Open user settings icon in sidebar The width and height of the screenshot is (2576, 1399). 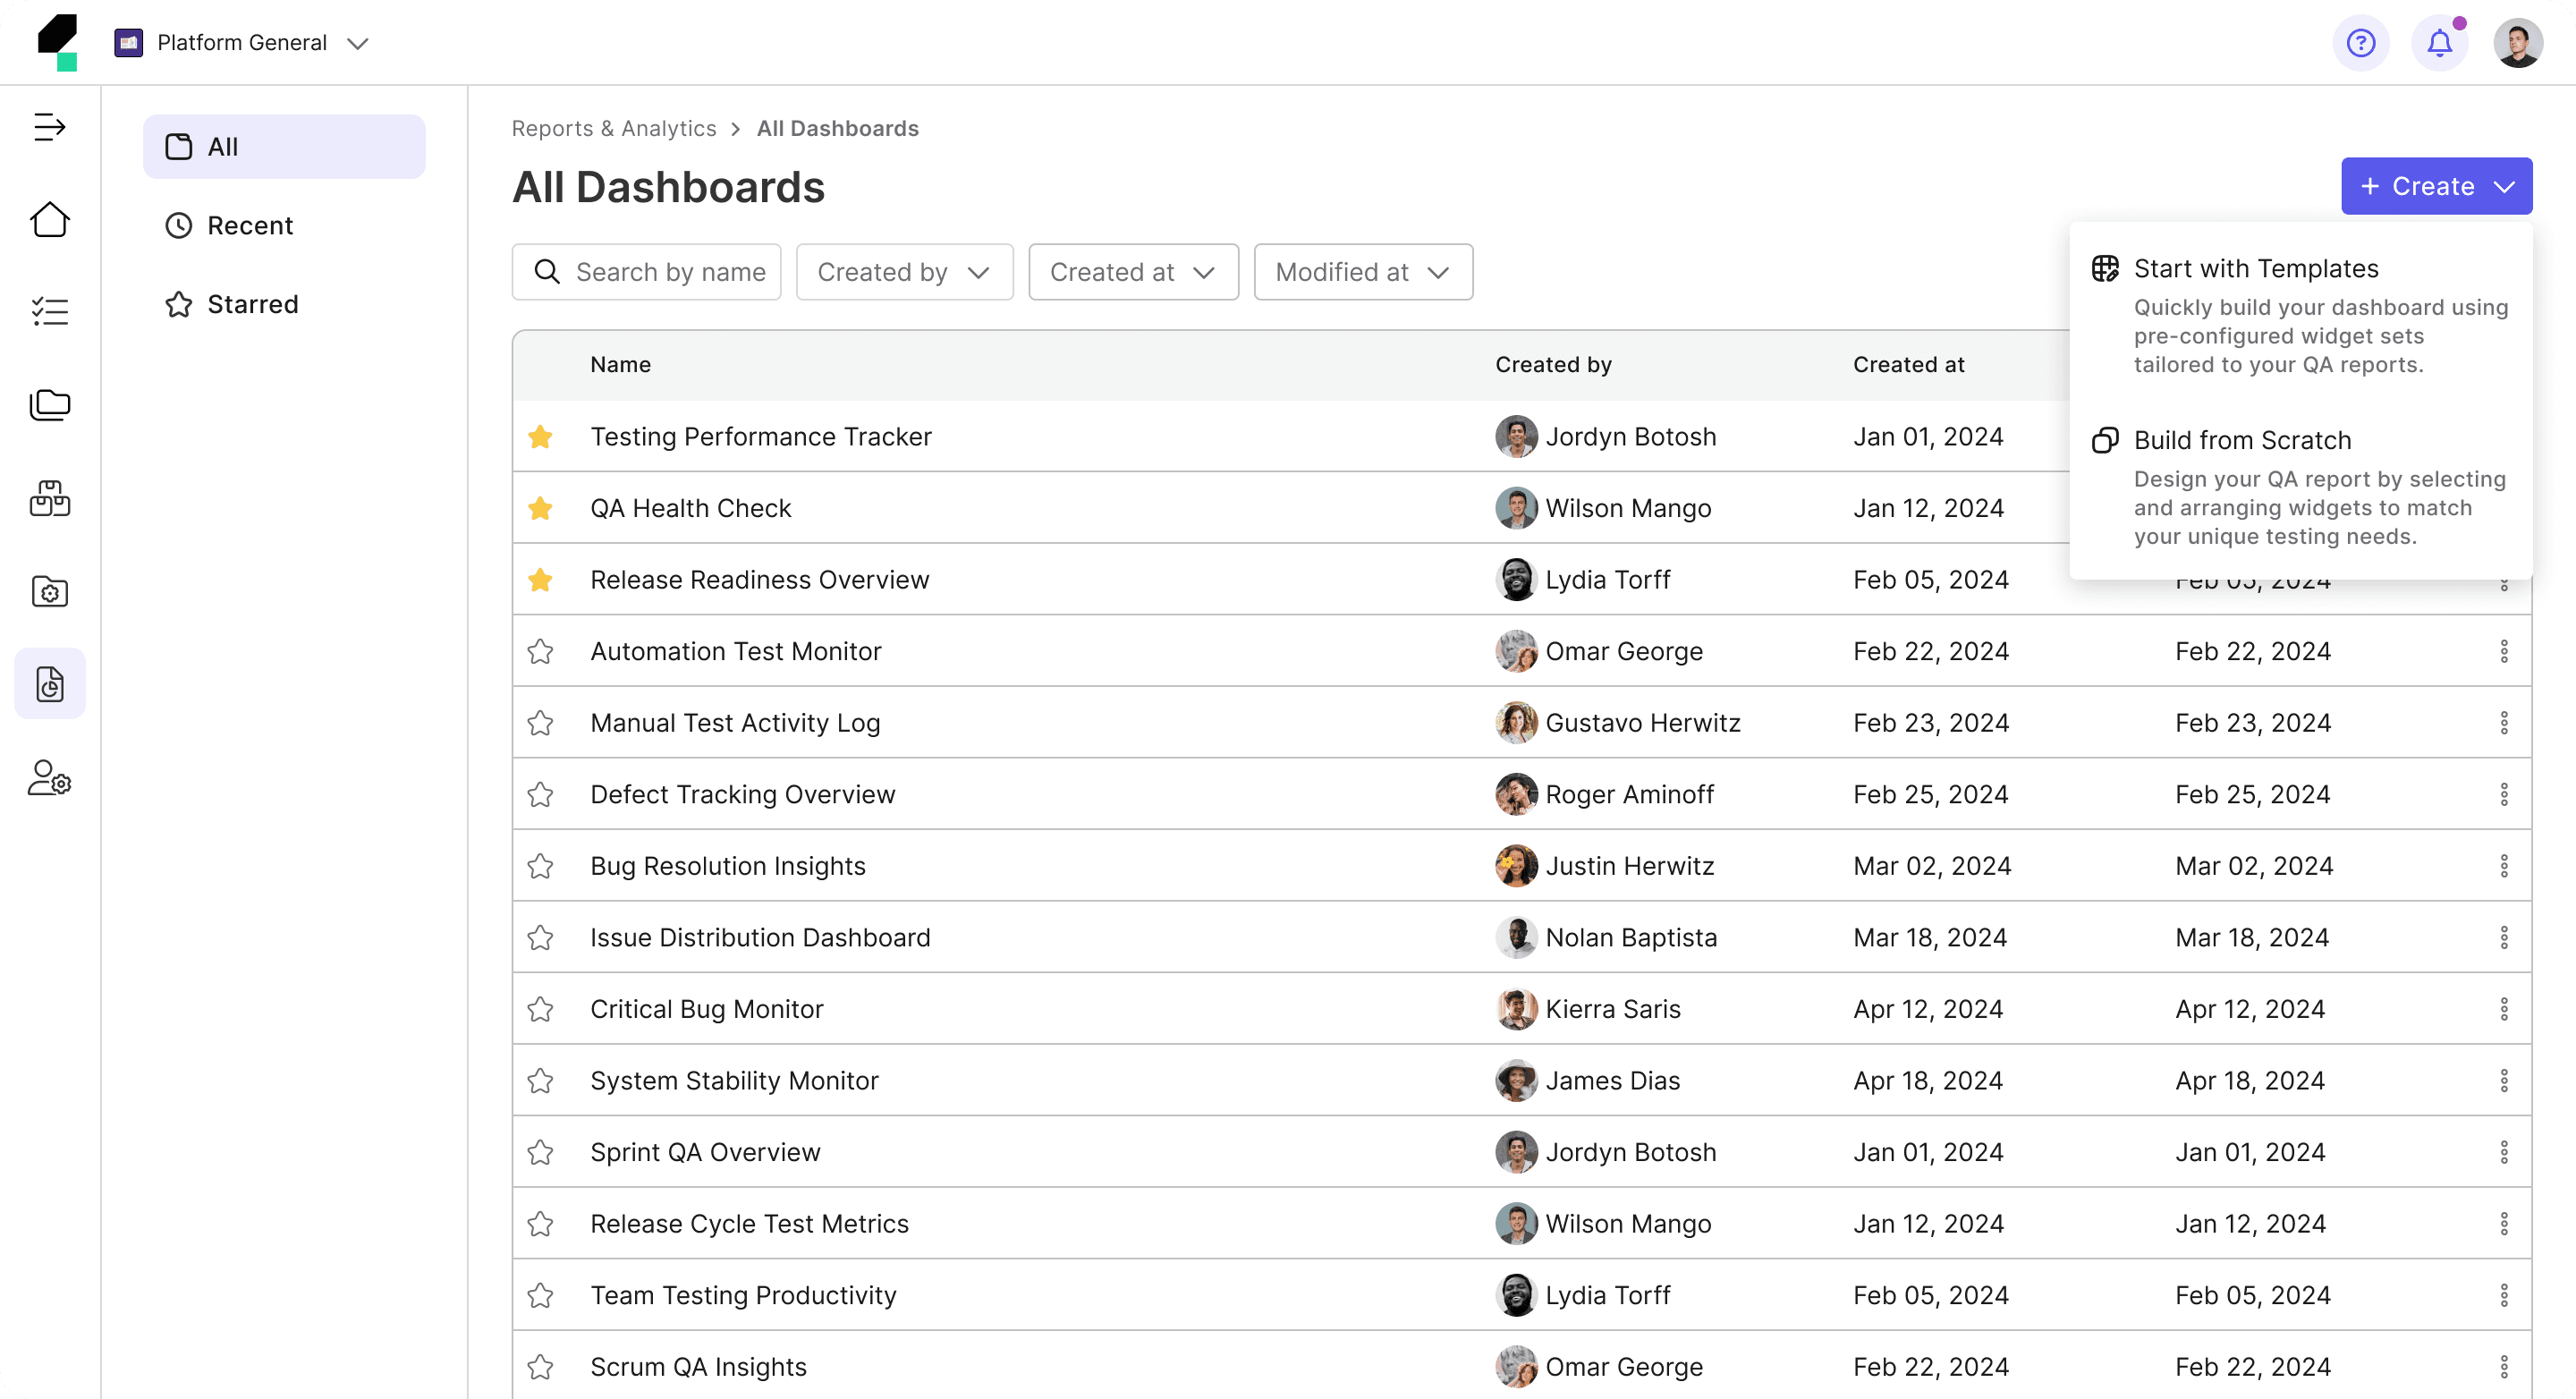pyautogui.click(x=49, y=778)
